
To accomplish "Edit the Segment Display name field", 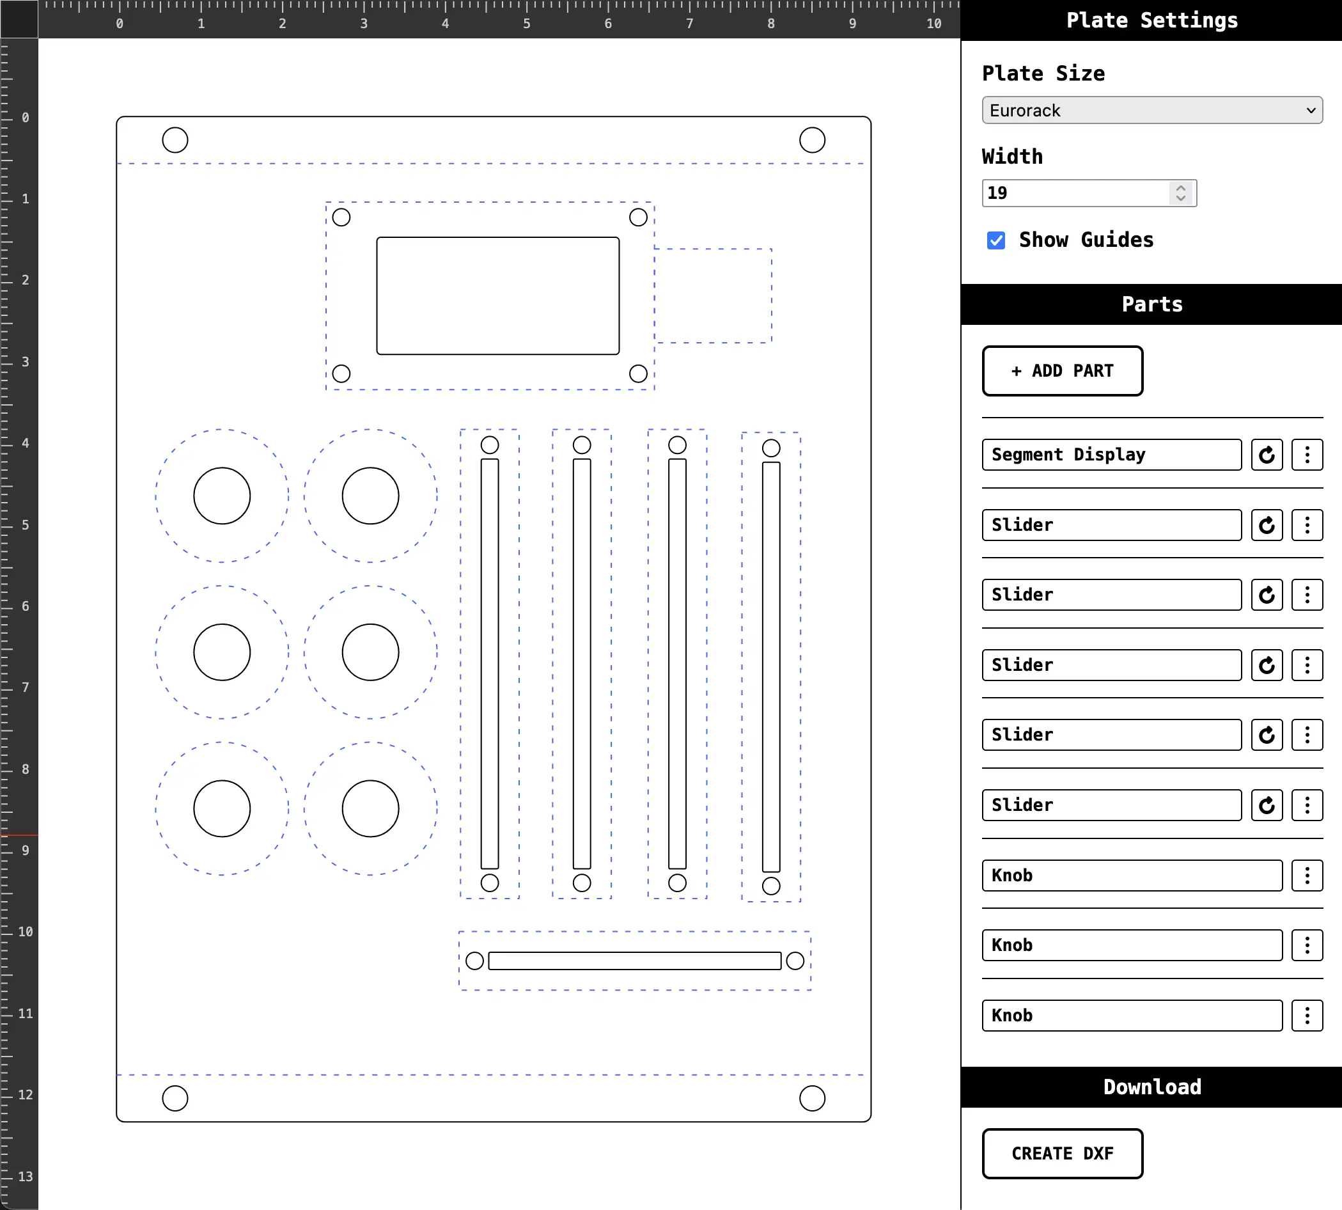I will coord(1111,455).
